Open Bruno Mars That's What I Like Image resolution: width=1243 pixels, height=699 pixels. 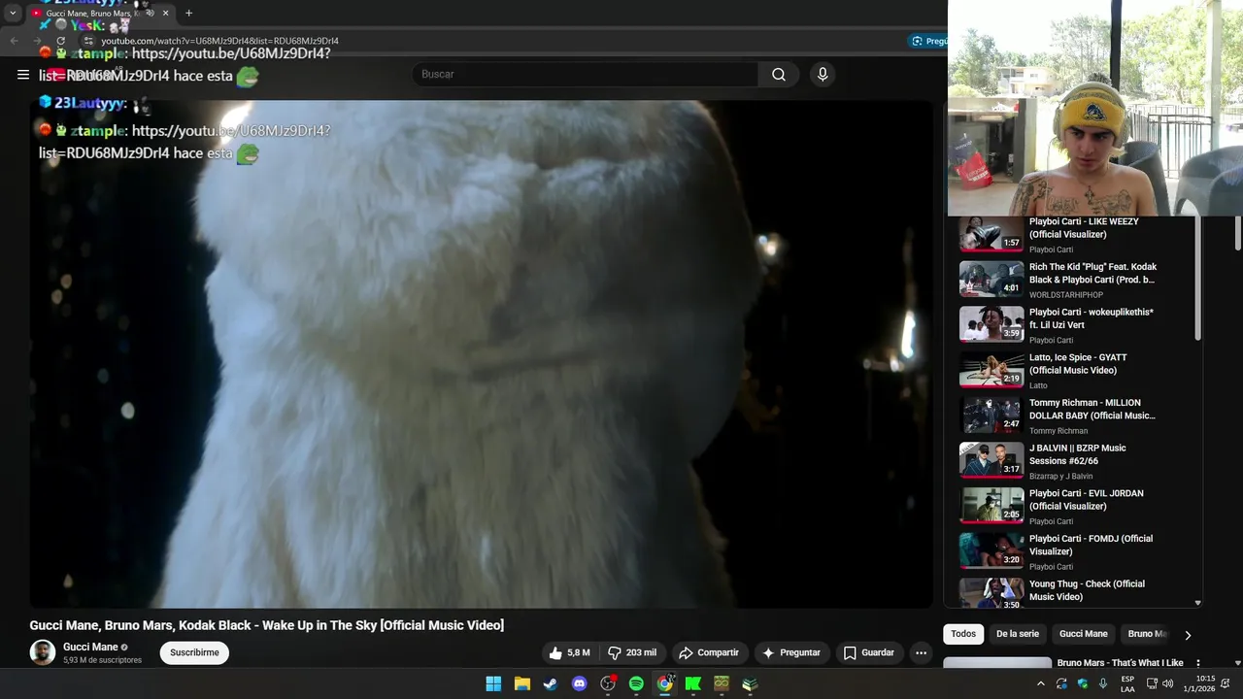tap(1120, 663)
